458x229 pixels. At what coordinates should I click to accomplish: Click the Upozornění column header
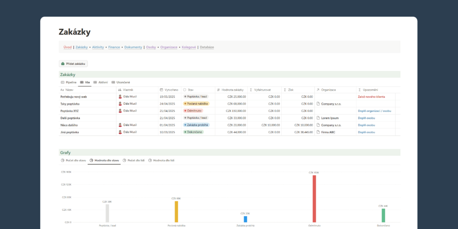[376, 90]
